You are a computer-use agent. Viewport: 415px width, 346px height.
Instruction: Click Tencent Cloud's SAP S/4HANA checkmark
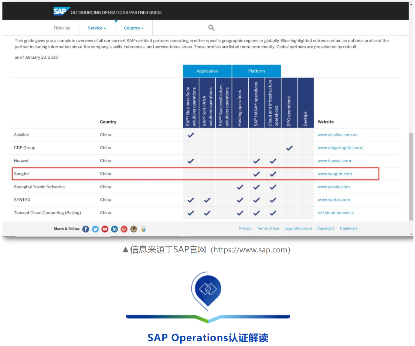[207, 213]
